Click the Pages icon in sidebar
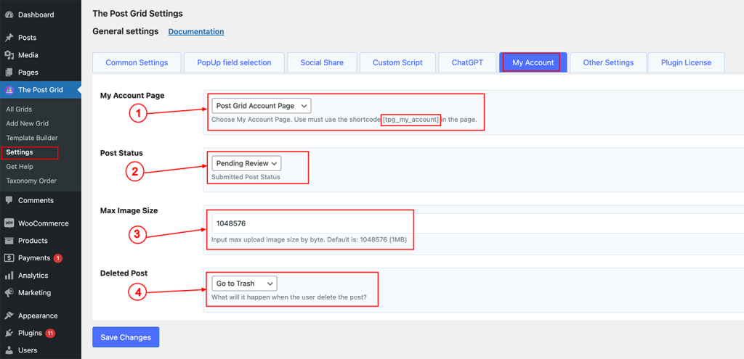744x359 pixels. tap(9, 73)
